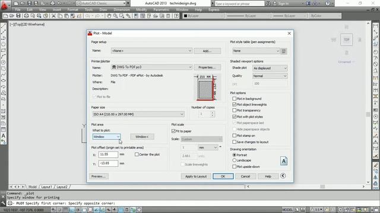Click the TOP face of ViewCube
The width and height of the screenshot is (380, 213).
[346, 40]
